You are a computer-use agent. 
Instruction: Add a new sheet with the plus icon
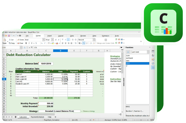click(16, 117)
